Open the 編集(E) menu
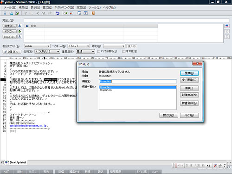The width and height of the screenshot is (232, 174). coord(23,7)
